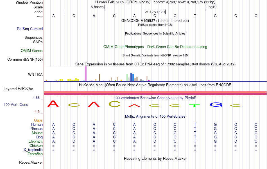Click the G base in the reference sequence
Image resolution: width=267 pixels, height=169 pixels.
pos(215,16)
